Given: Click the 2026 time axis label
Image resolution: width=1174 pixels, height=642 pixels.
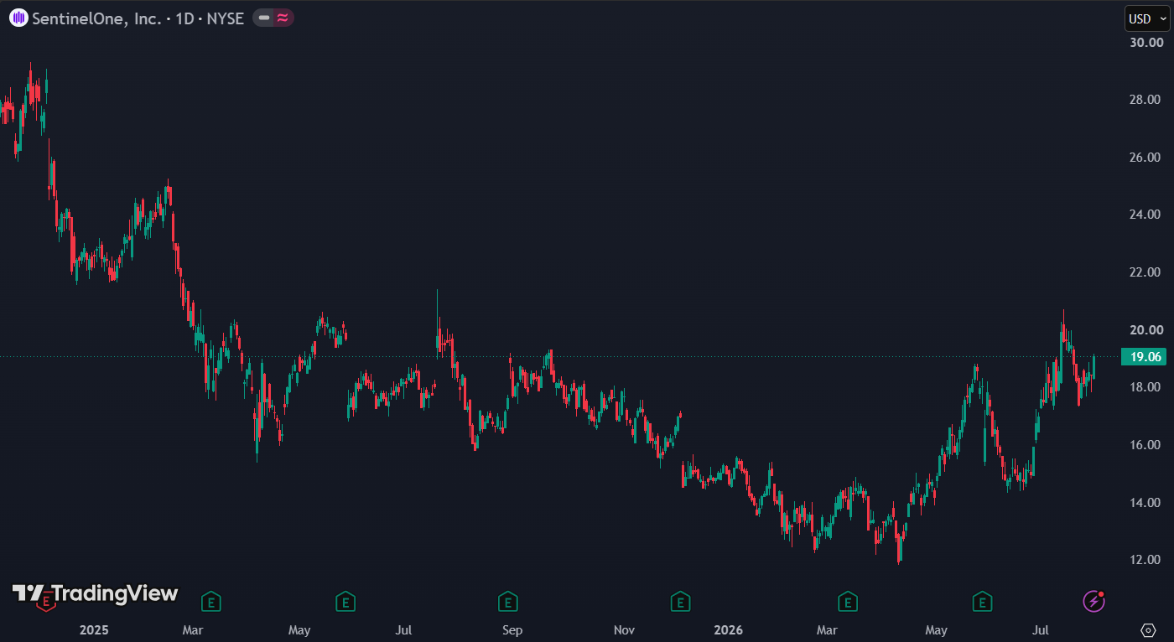Looking at the screenshot, I should (728, 629).
